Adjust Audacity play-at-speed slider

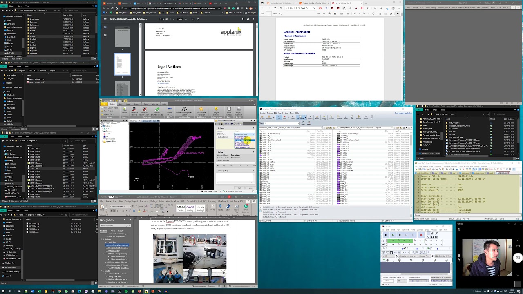pyautogui.click(x=440, y=249)
